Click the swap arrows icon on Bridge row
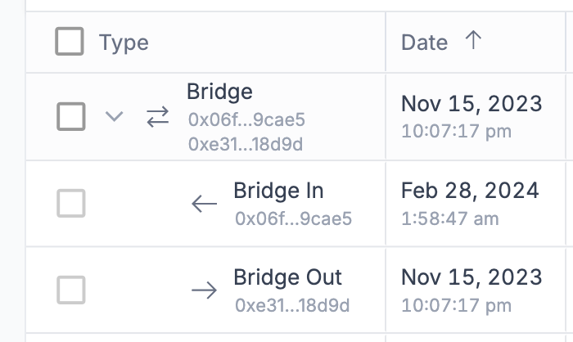The image size is (573, 342). click(157, 118)
